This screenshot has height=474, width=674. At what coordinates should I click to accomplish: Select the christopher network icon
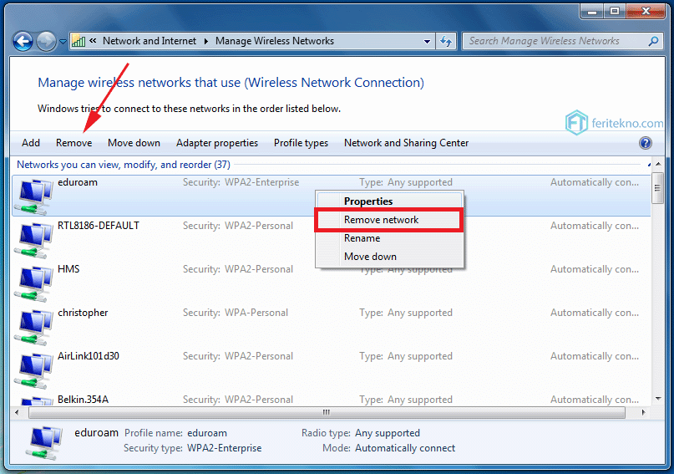coord(33,327)
